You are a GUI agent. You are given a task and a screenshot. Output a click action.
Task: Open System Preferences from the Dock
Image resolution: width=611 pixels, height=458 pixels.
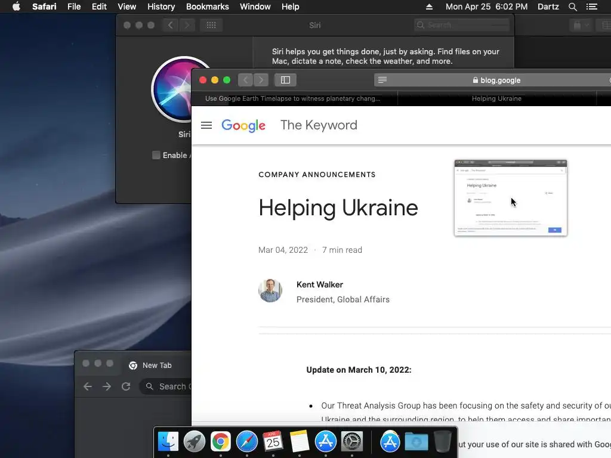pos(352,442)
